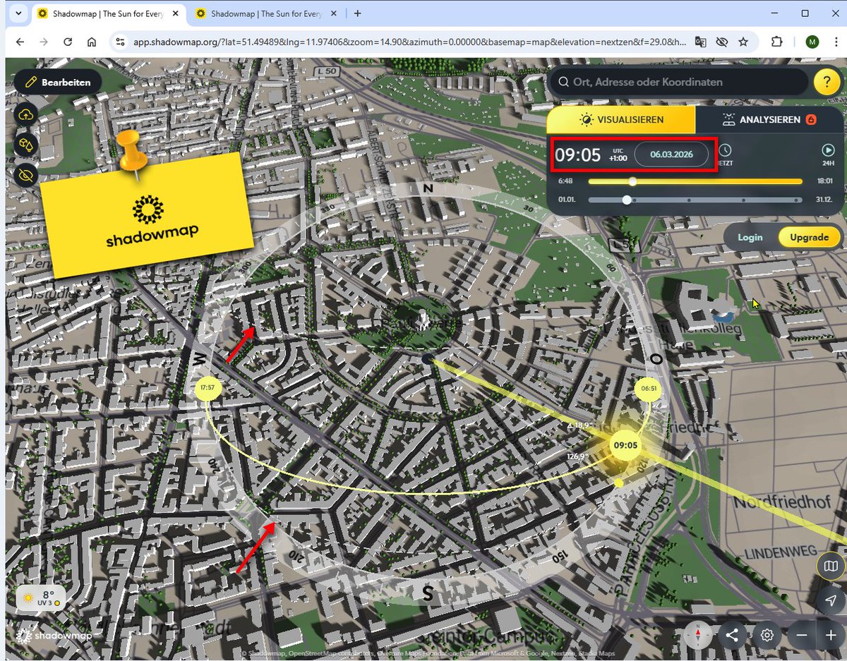Open the translate page icon
Screen dimensions: 847x661
(x=700, y=42)
